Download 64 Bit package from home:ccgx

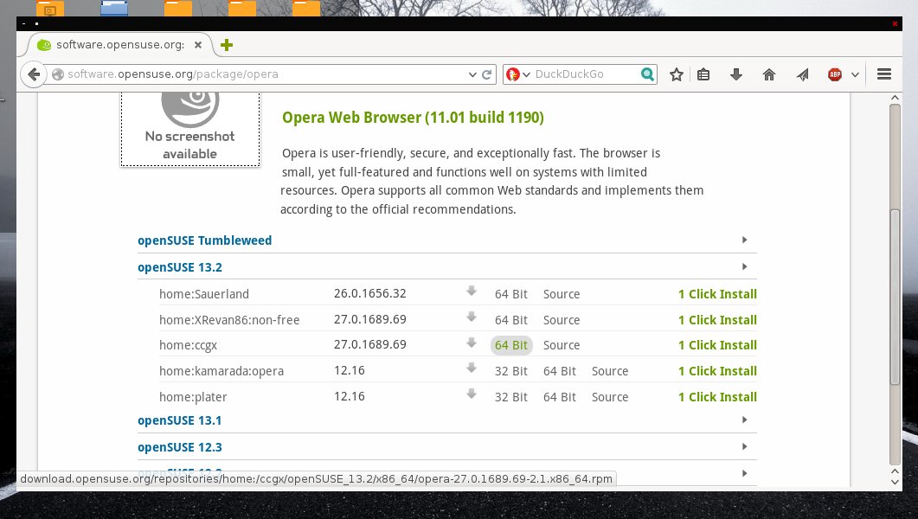pyautogui.click(x=511, y=345)
